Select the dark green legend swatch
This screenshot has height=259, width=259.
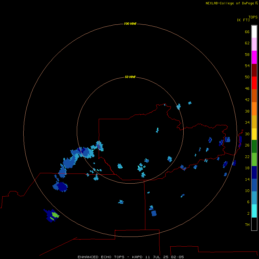click(x=254, y=146)
